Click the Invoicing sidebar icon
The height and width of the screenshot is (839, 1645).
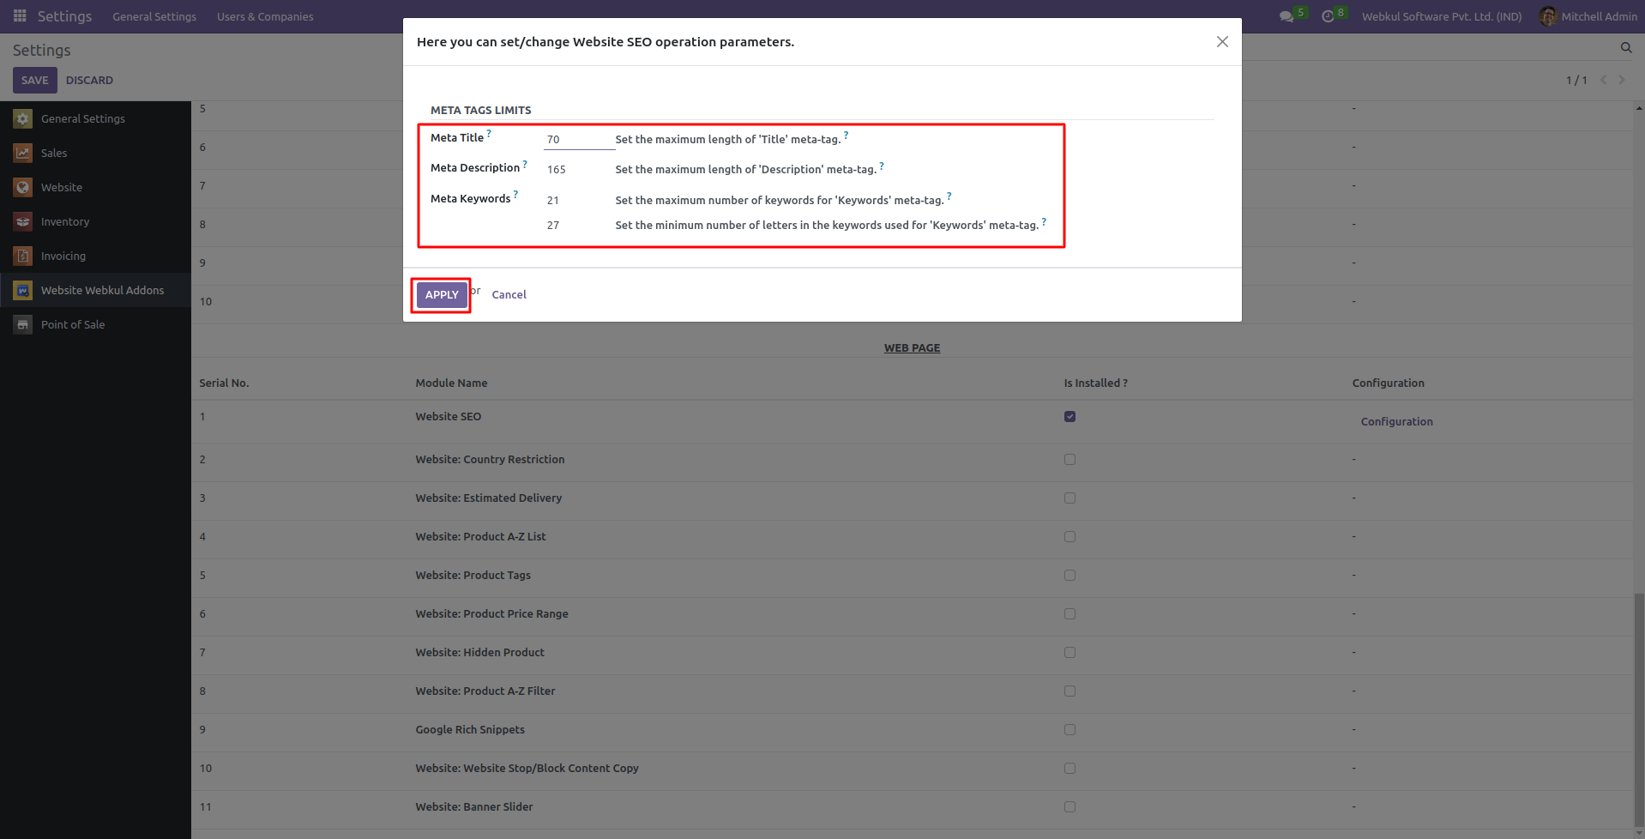tap(23, 257)
